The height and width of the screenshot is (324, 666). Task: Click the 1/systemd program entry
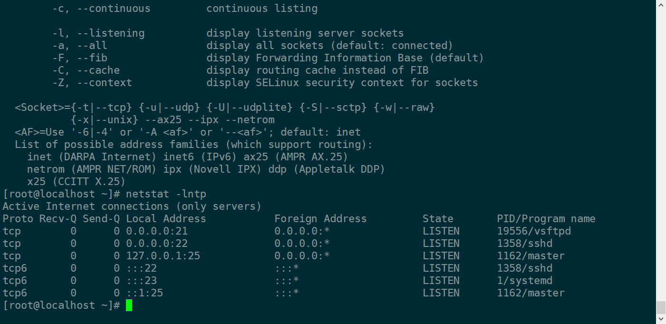click(x=524, y=281)
